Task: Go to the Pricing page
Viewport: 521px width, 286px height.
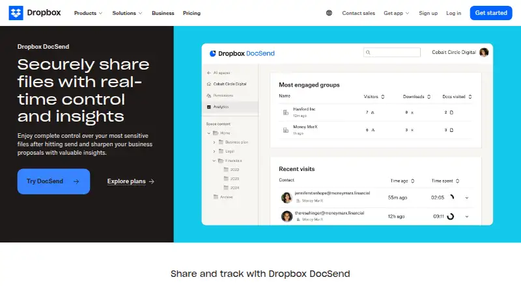Action: tap(191, 13)
